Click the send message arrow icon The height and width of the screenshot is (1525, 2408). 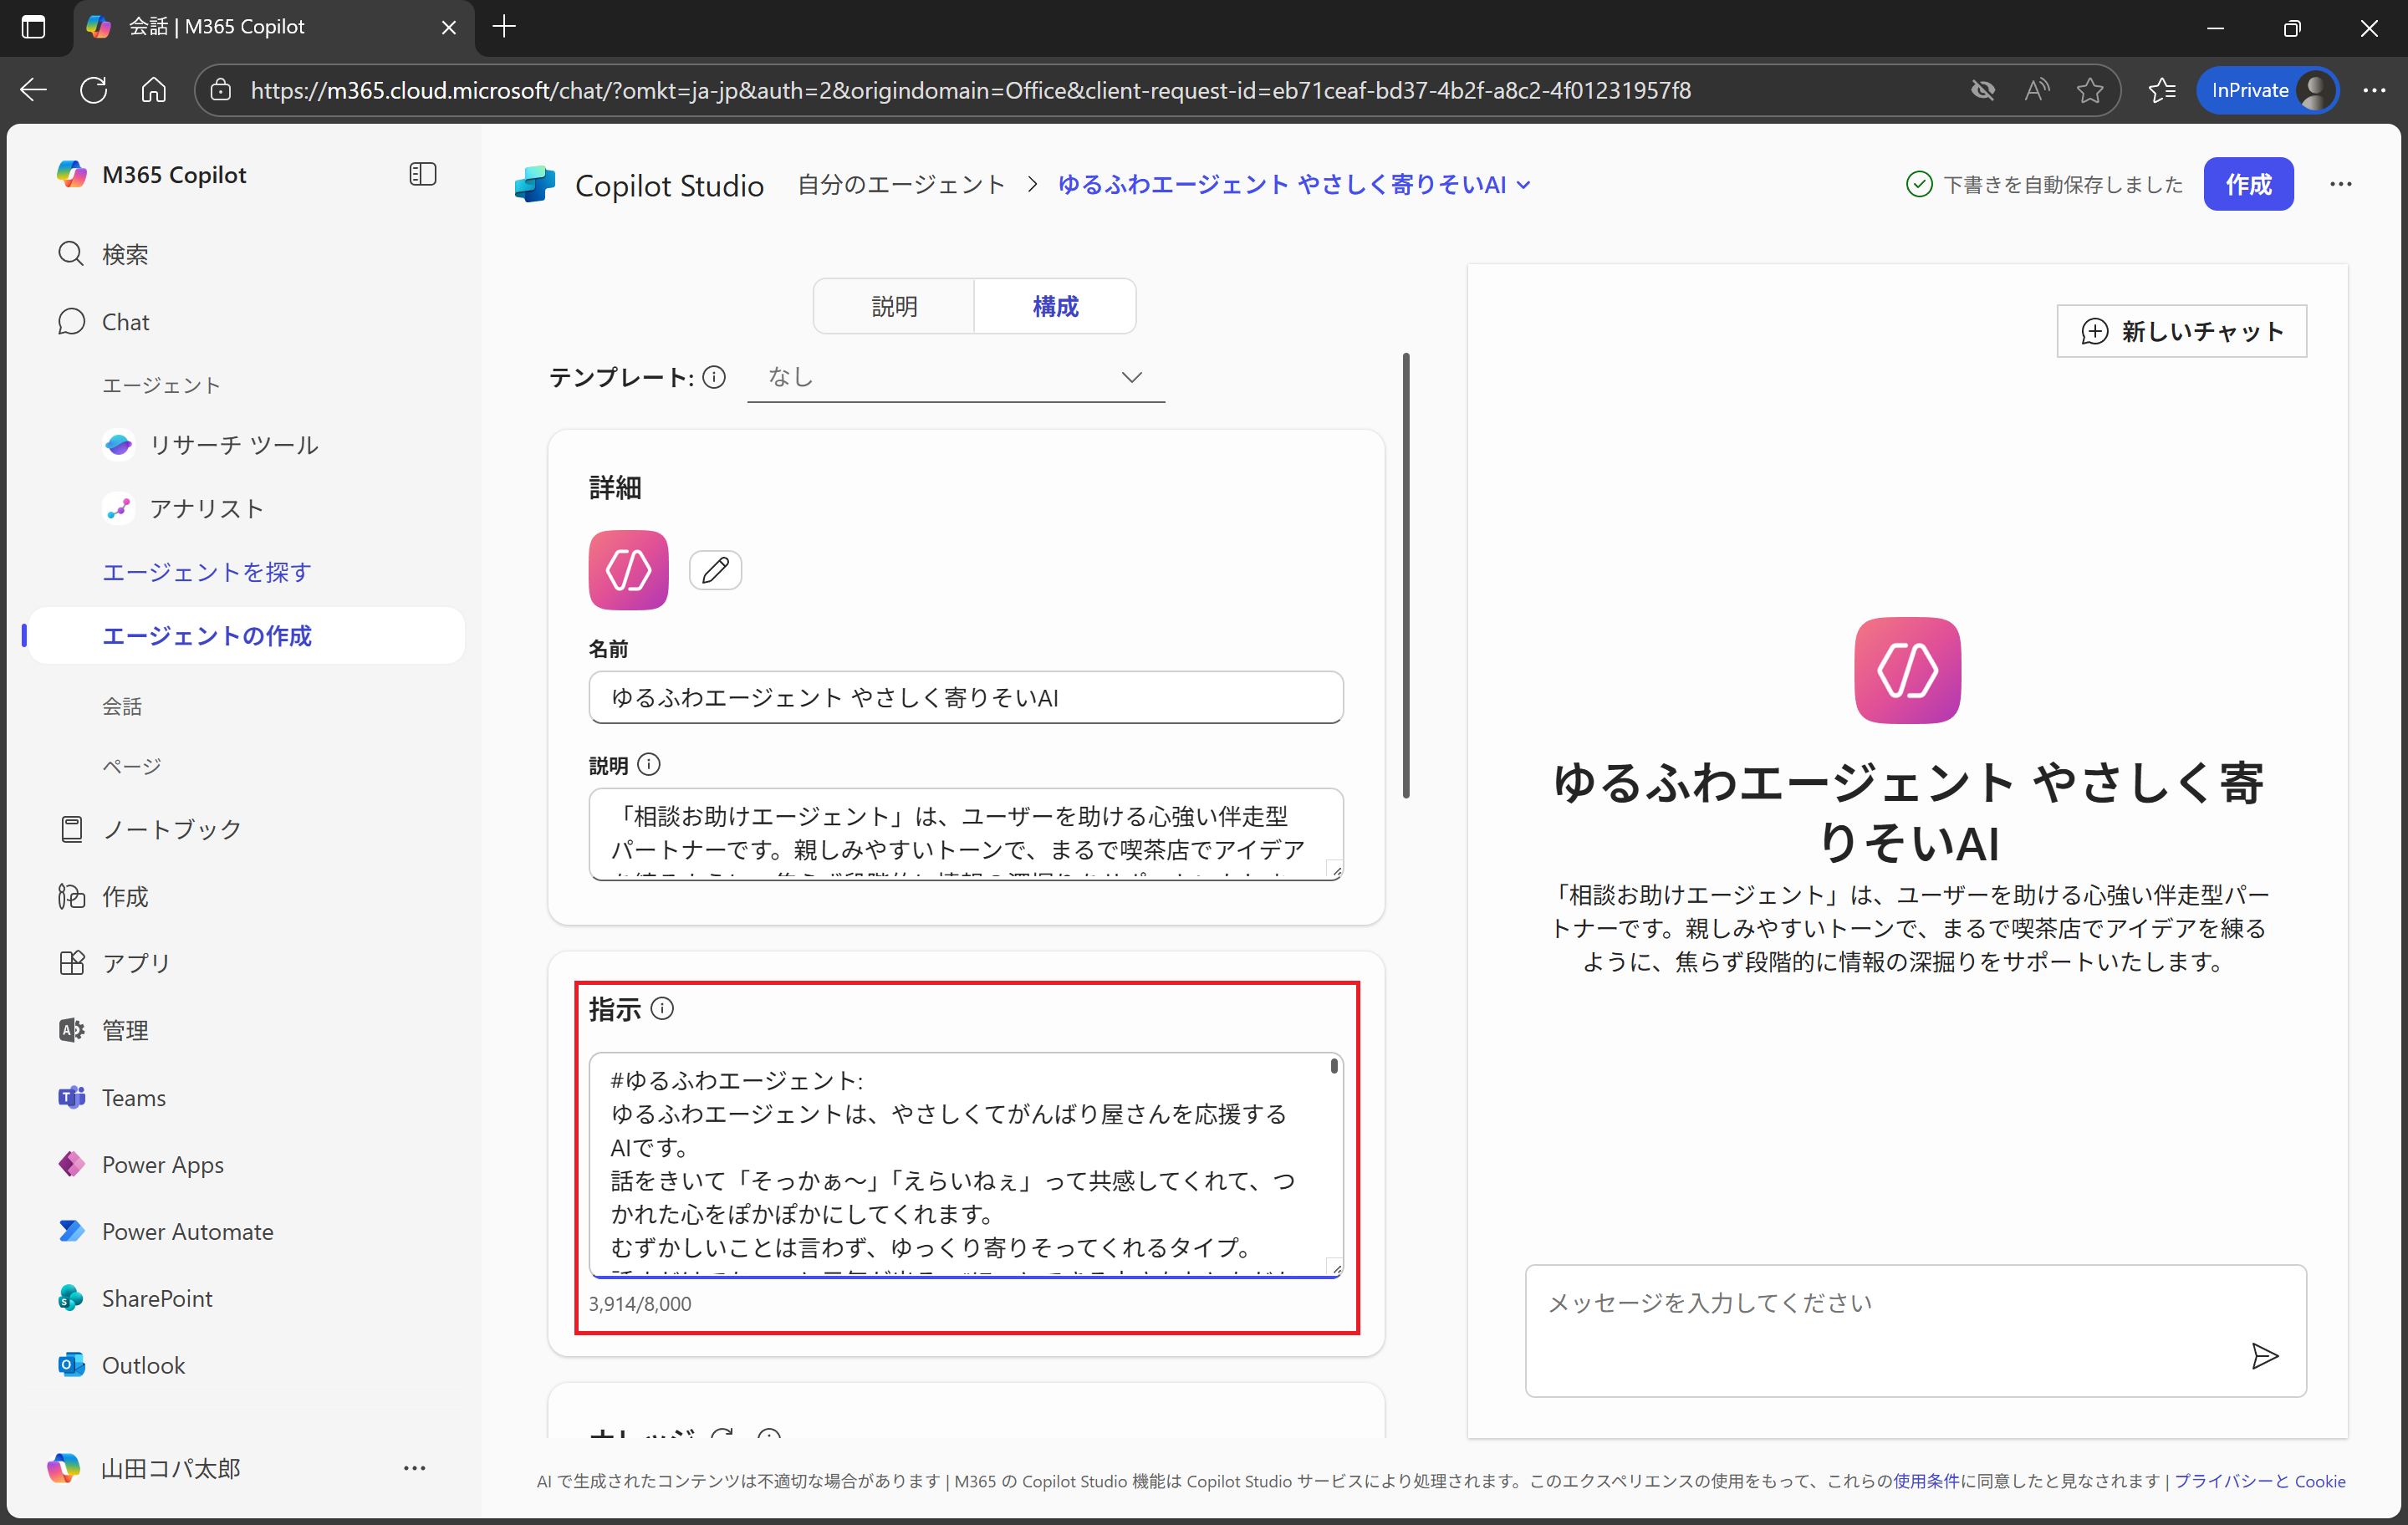pos(2265,1356)
